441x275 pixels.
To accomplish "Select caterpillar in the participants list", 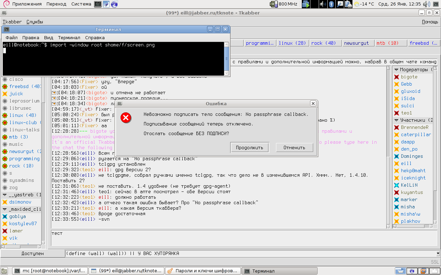I will [416, 135].
